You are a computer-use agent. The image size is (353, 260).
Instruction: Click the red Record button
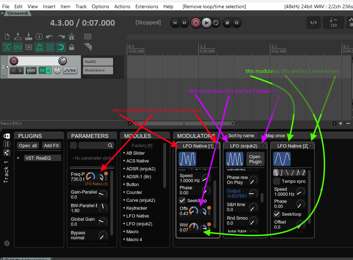pos(195,22)
